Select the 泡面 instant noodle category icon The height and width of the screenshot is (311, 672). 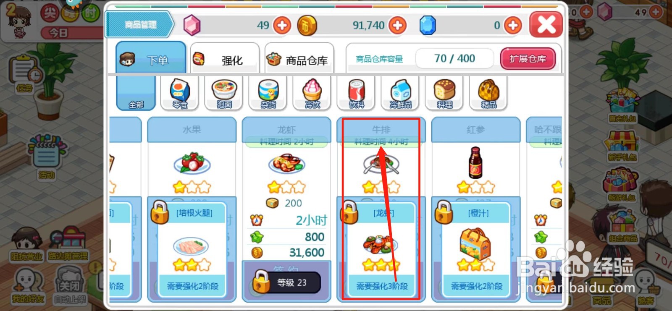(224, 93)
